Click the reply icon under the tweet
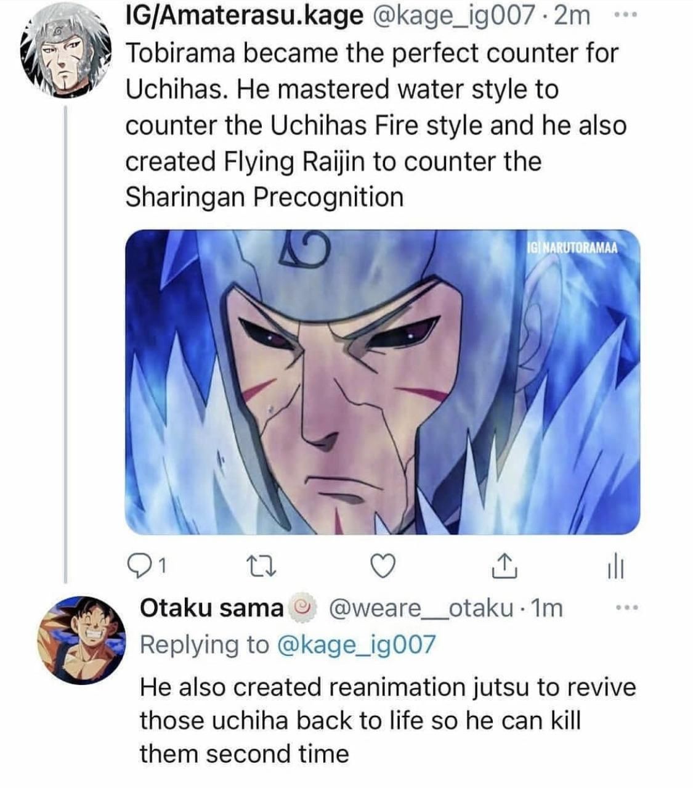 (140, 564)
